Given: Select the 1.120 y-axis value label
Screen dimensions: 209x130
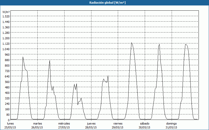Looking at the screenshot, I should click(6, 44).
